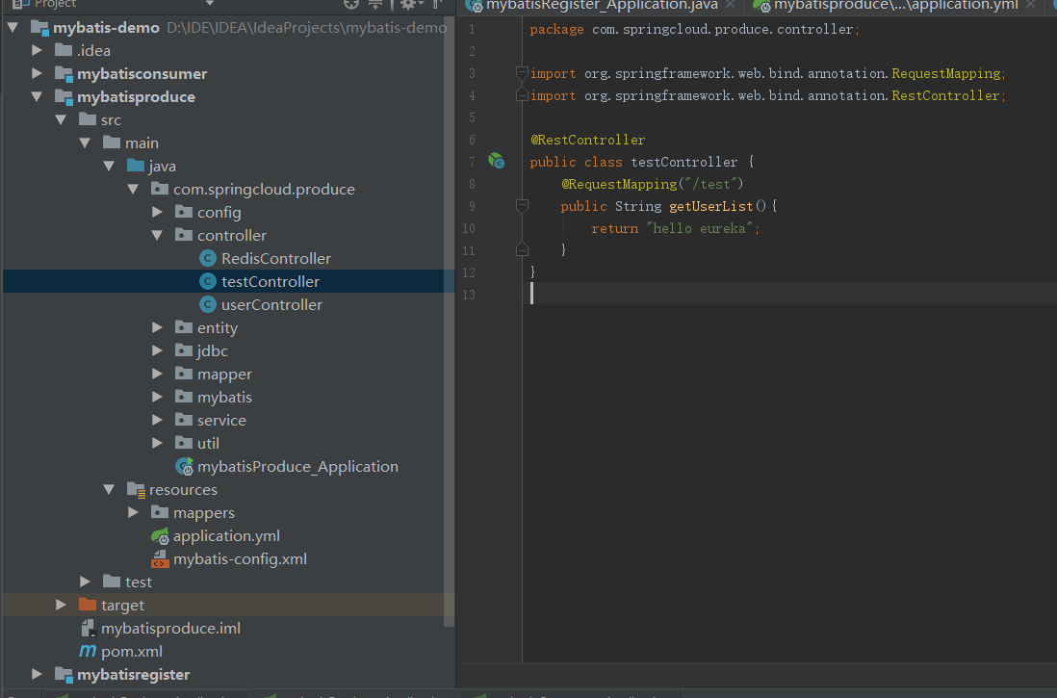Viewport: 1057px width, 698px height.
Task: Click line number 13 in the gutter
Action: coord(469,295)
